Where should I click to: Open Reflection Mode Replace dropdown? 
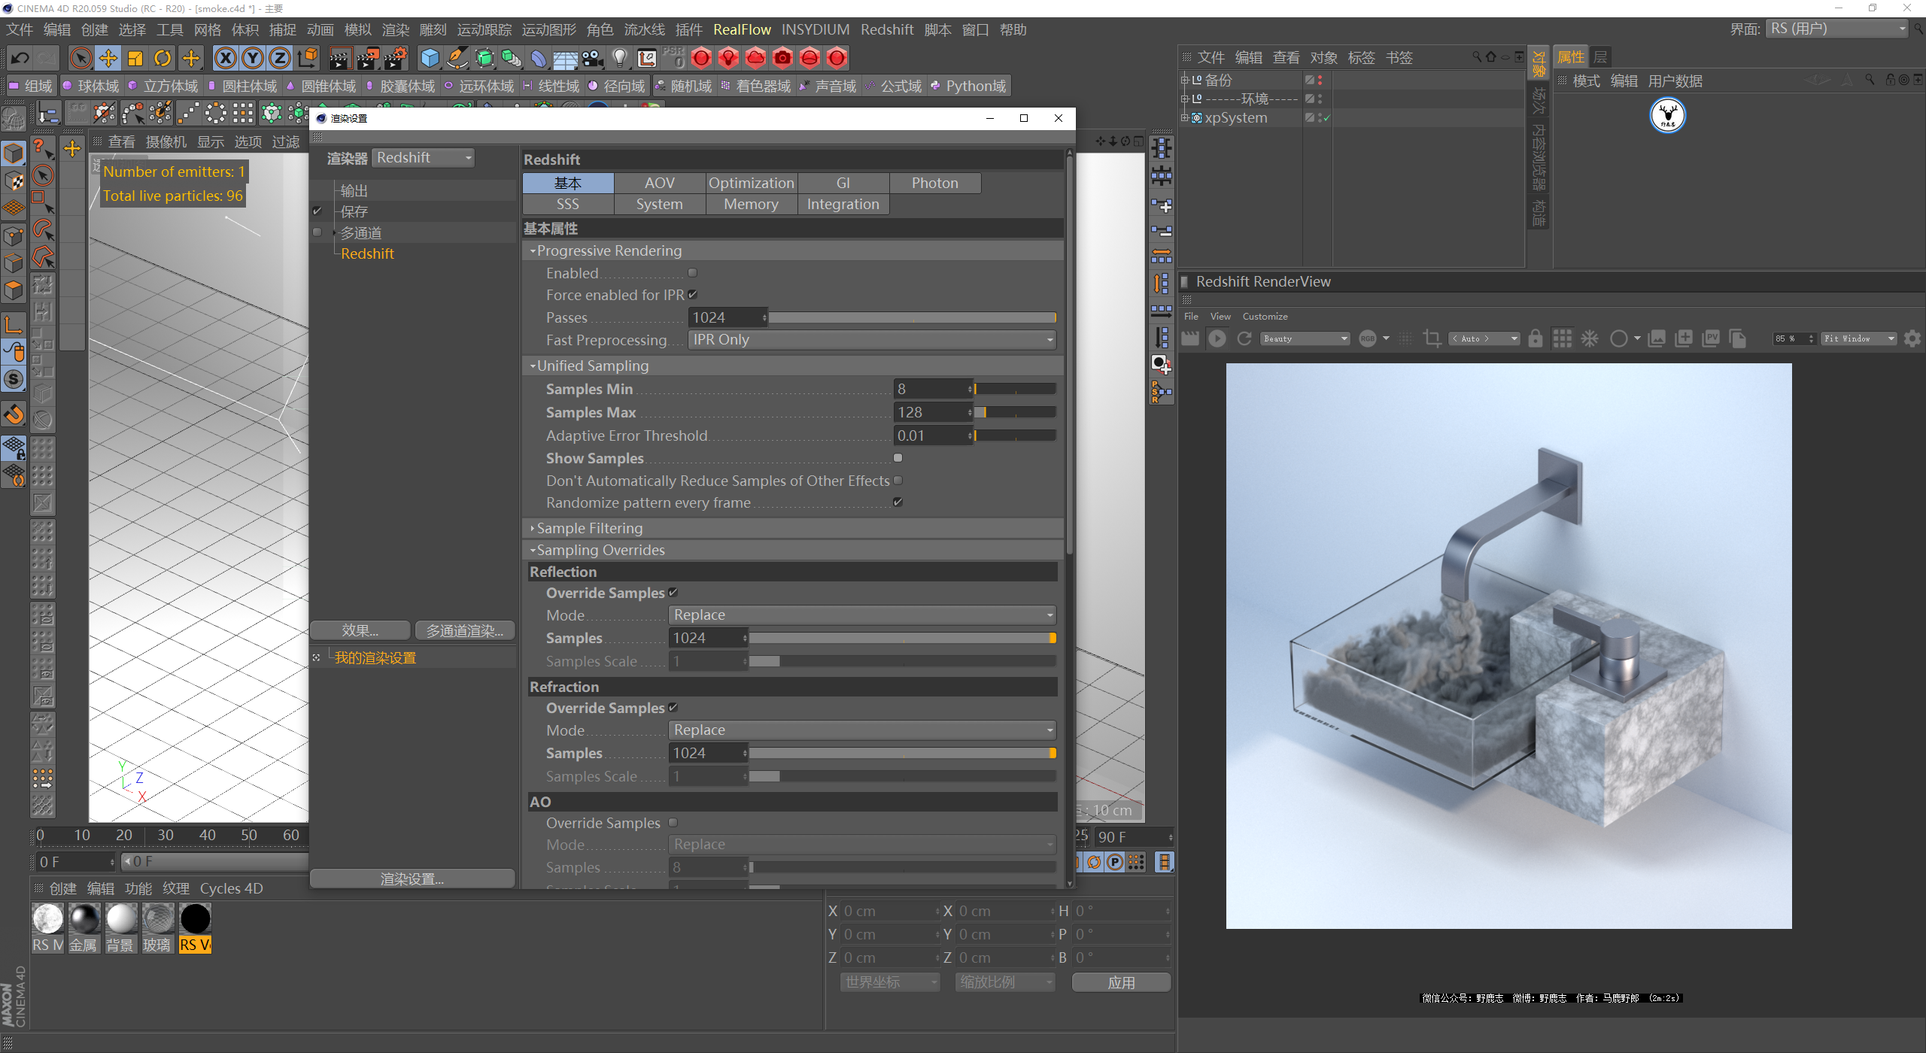(x=862, y=615)
